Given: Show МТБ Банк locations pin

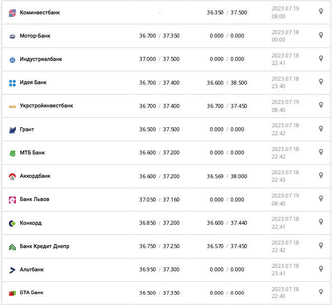Looking at the screenshot, I should point(321,152).
